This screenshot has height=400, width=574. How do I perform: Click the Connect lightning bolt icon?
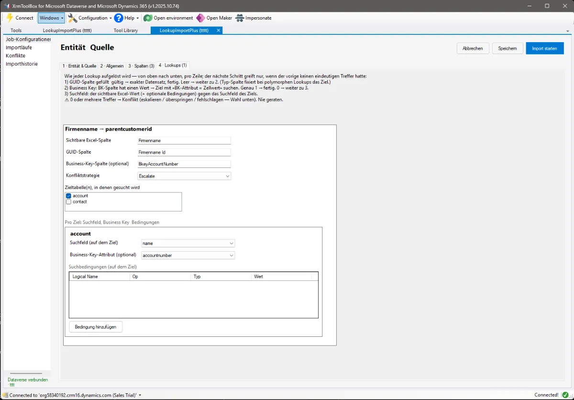pos(9,18)
